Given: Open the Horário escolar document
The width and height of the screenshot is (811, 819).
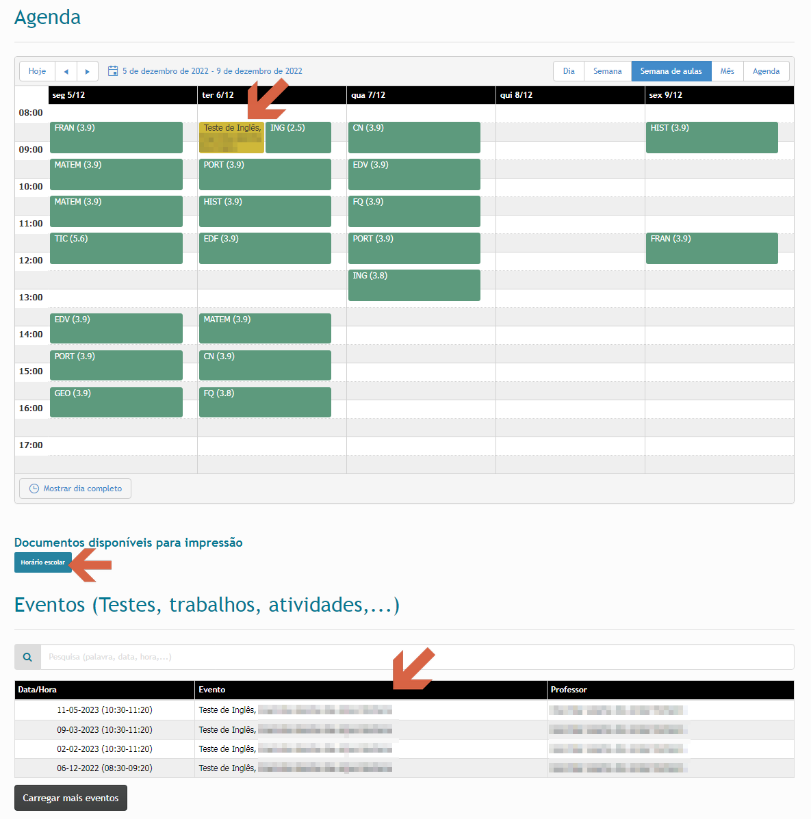Looking at the screenshot, I should pos(43,562).
